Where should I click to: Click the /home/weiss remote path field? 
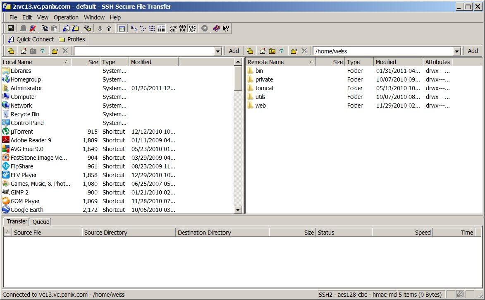pos(383,51)
